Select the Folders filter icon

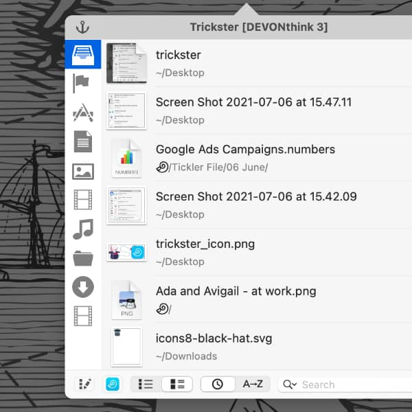click(83, 258)
